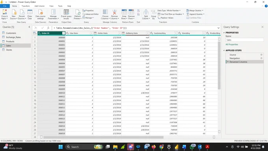Click Export query results
Viewport: 268px width, 151px height.
pyautogui.click(x=66, y=15)
